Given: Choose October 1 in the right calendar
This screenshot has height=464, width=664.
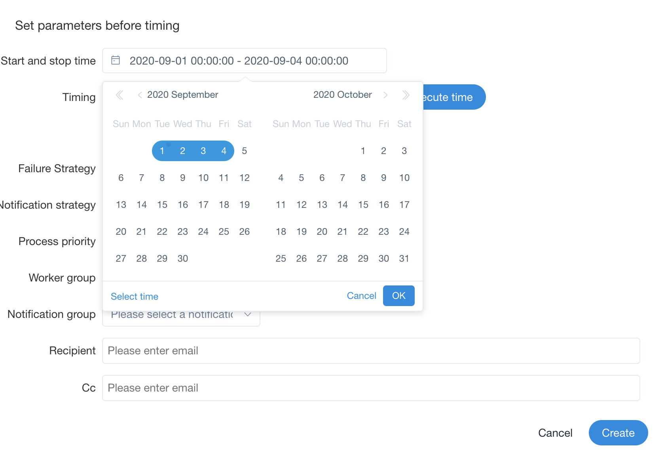Looking at the screenshot, I should click(363, 151).
